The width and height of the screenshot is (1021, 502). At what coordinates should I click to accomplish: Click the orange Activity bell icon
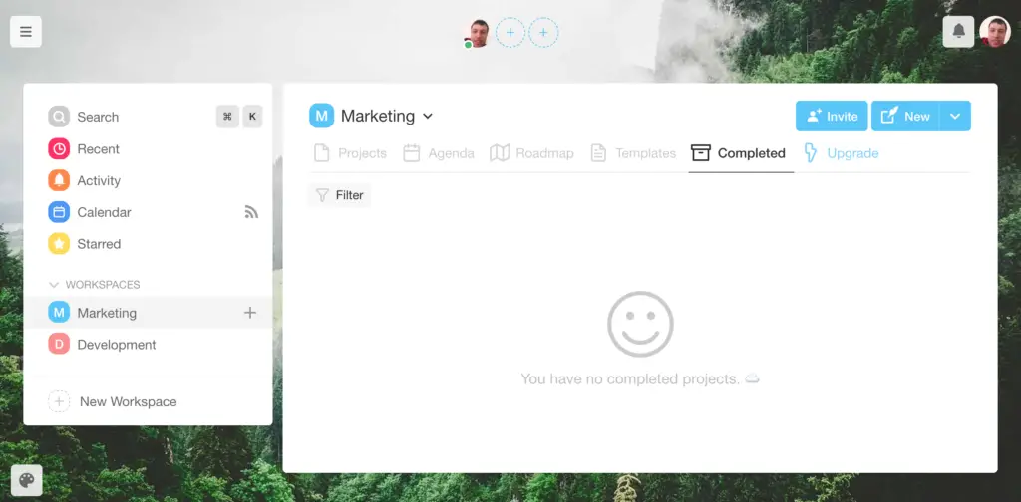point(59,180)
